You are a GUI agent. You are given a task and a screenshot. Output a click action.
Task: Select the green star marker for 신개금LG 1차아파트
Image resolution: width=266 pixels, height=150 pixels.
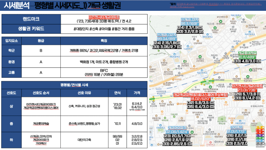click(x=200, y=57)
